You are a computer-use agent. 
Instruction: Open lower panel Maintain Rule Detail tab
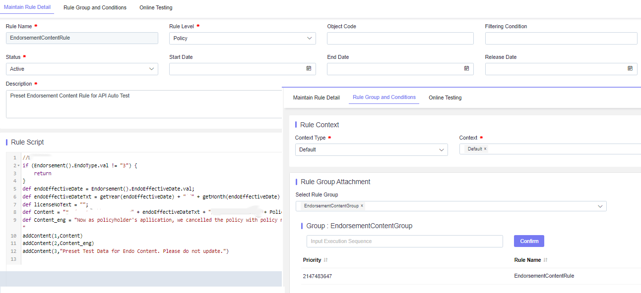(x=317, y=98)
